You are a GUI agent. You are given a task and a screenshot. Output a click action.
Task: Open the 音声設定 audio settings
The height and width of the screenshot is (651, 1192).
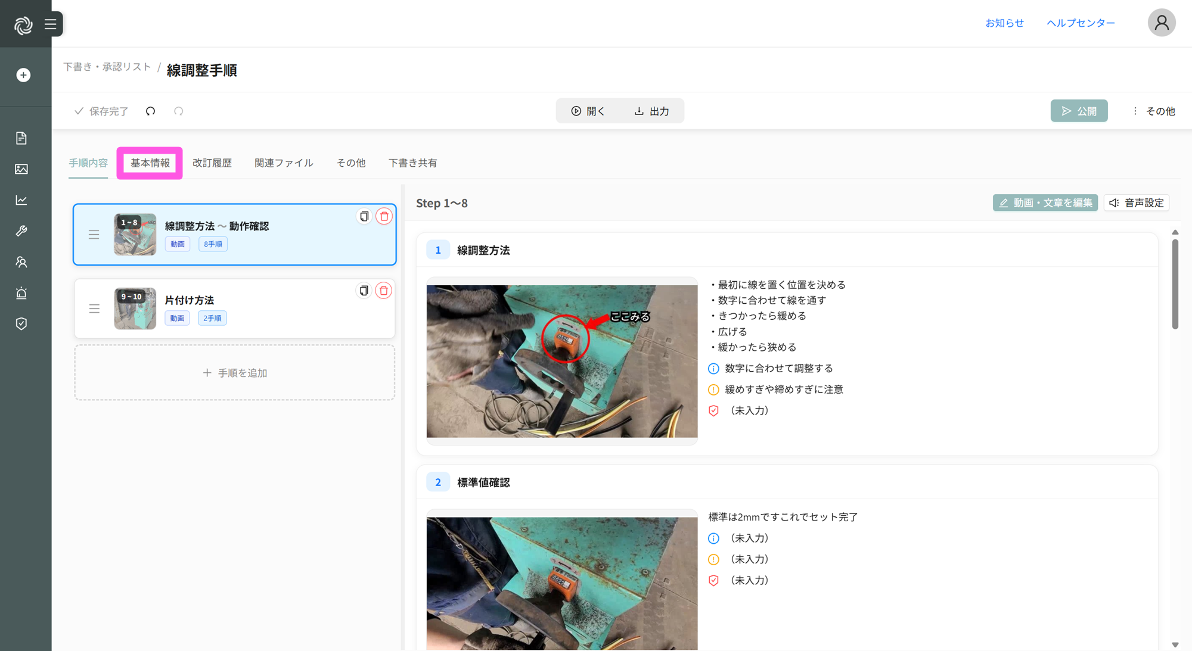pos(1137,203)
